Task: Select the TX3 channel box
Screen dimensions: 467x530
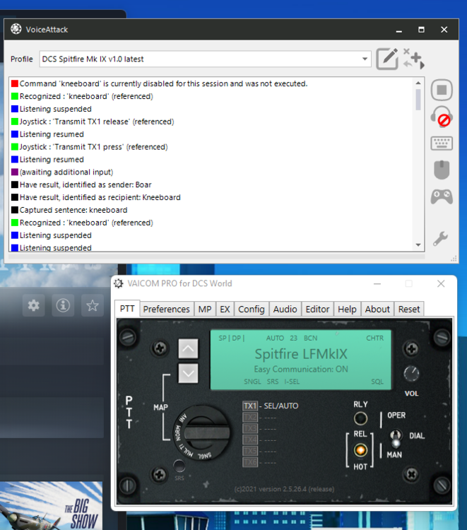Action: pyautogui.click(x=250, y=429)
